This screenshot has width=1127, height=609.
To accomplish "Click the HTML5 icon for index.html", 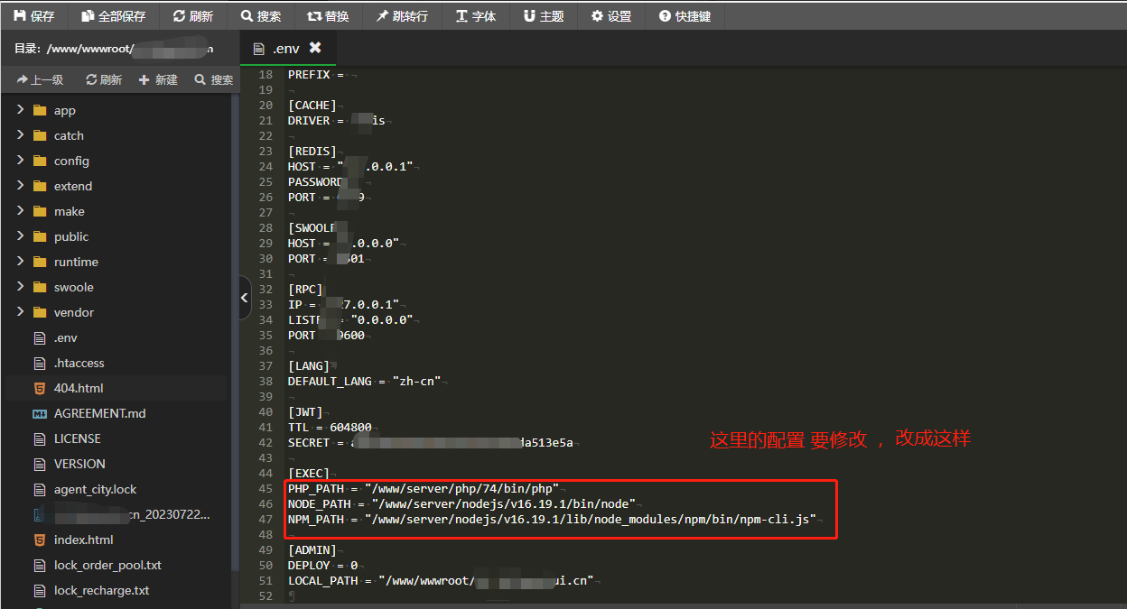I will pos(39,540).
